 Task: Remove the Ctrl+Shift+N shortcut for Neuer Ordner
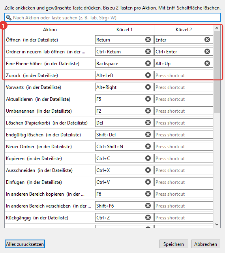tap(148, 146)
